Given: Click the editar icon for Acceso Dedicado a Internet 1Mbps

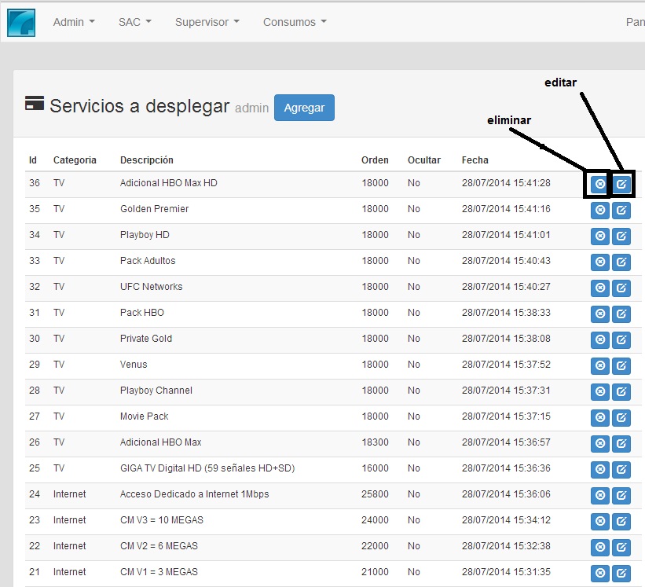Looking at the screenshot, I should 621,495.
